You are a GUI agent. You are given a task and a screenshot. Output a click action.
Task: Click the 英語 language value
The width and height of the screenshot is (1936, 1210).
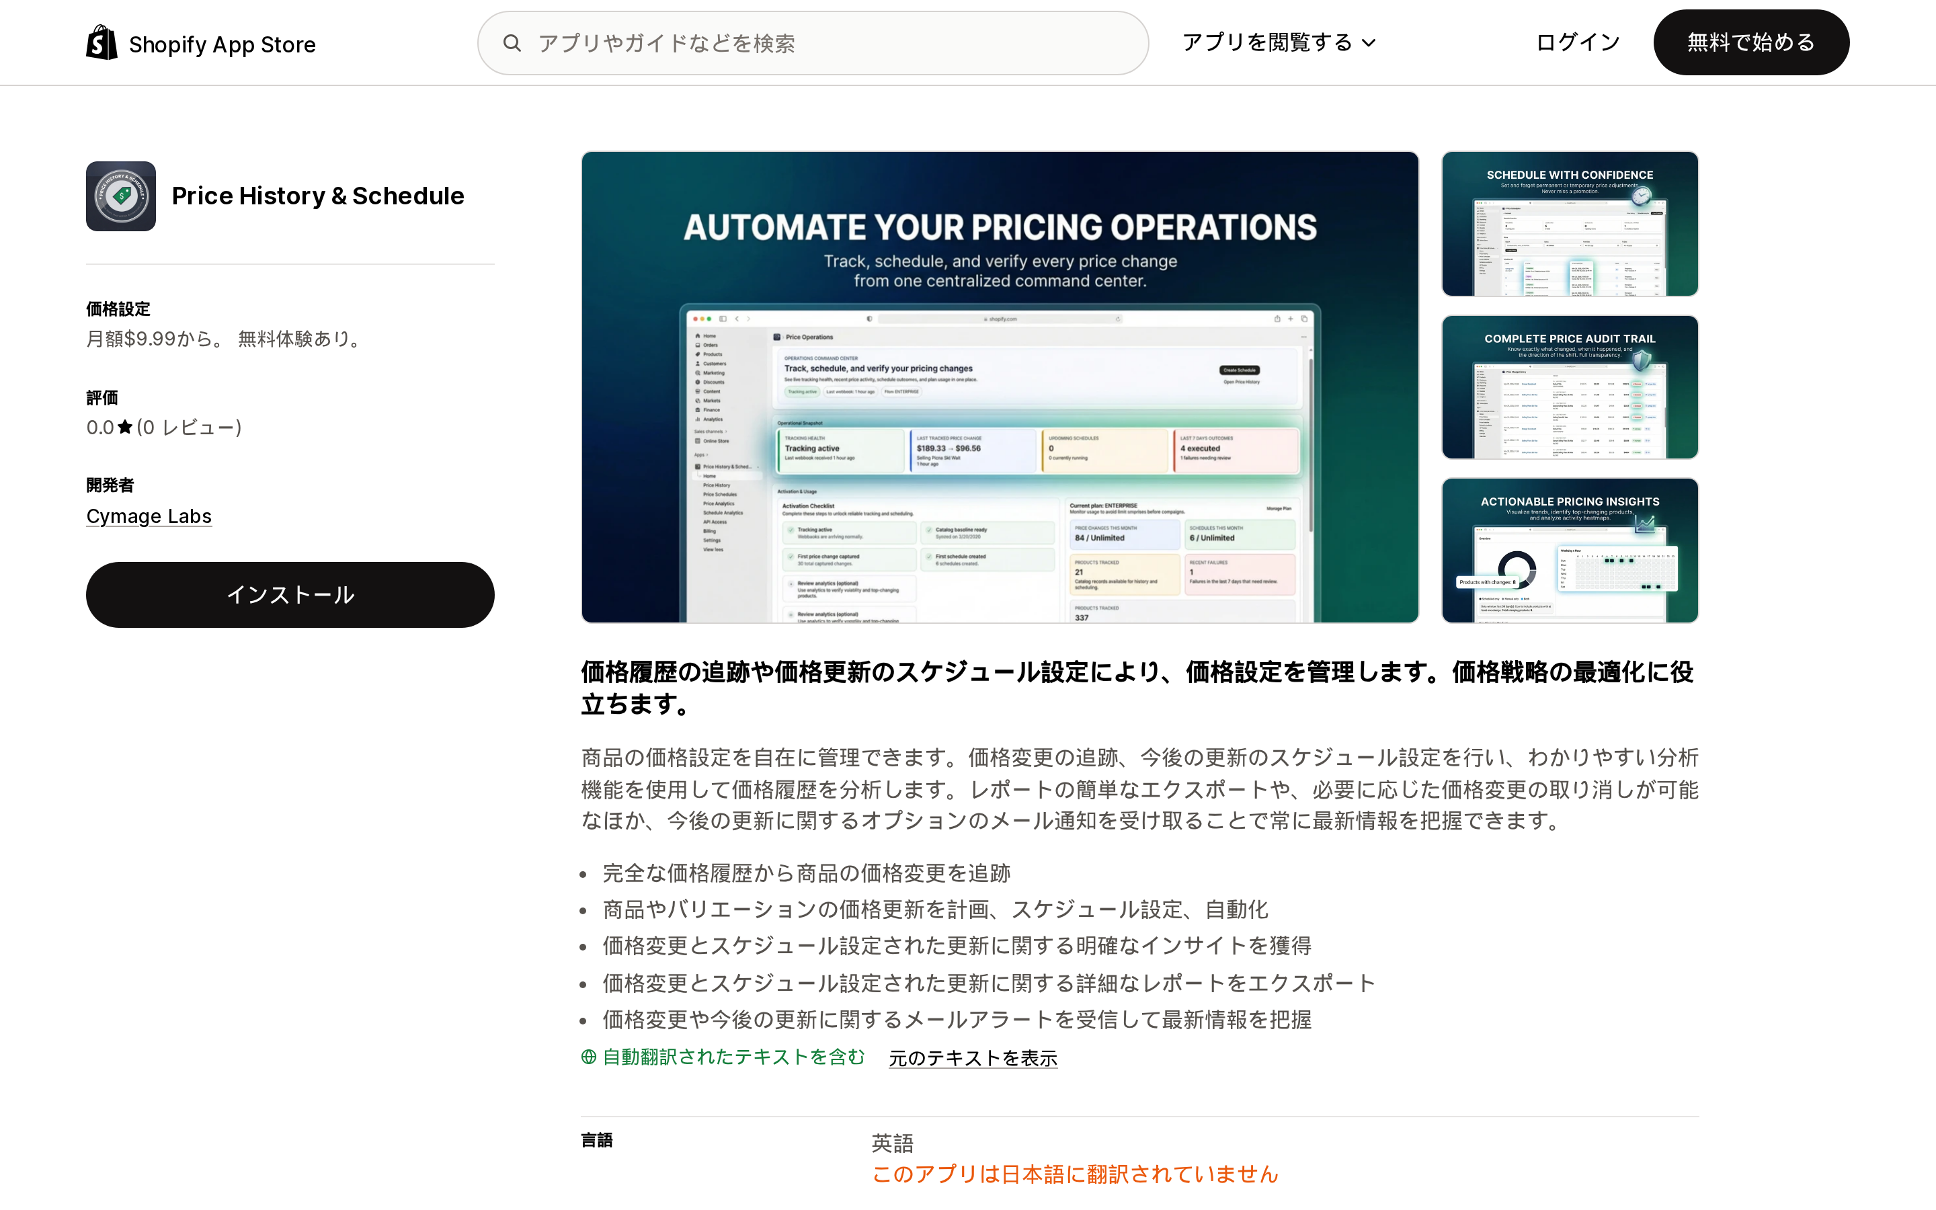click(892, 1143)
